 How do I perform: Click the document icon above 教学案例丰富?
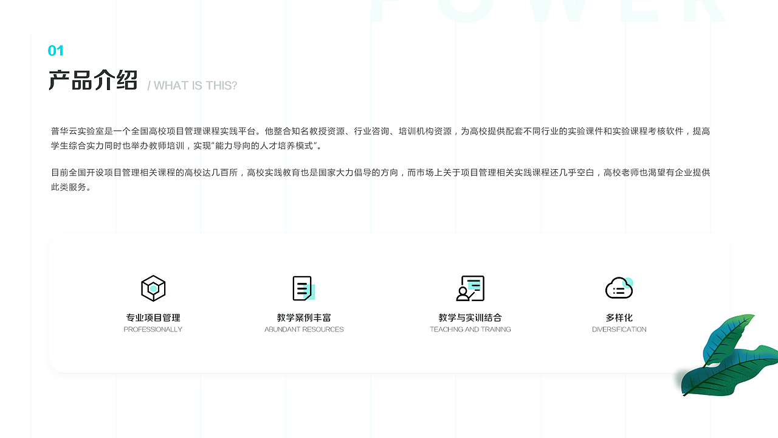click(x=304, y=288)
